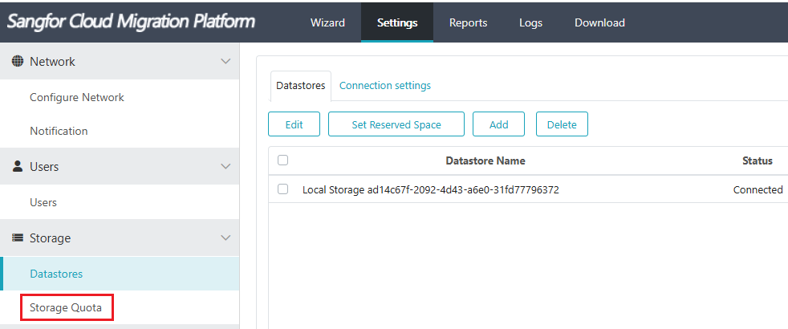The width and height of the screenshot is (788, 329).
Task: Select the Datastores tab
Action: [301, 86]
